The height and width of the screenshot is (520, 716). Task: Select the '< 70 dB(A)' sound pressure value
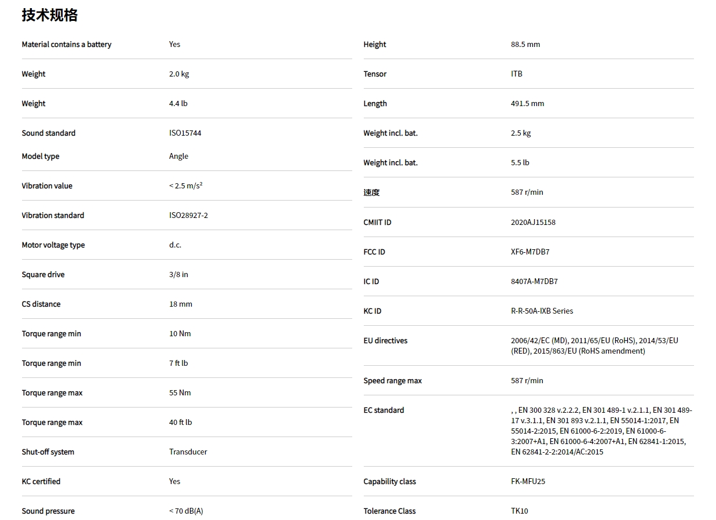pos(186,511)
